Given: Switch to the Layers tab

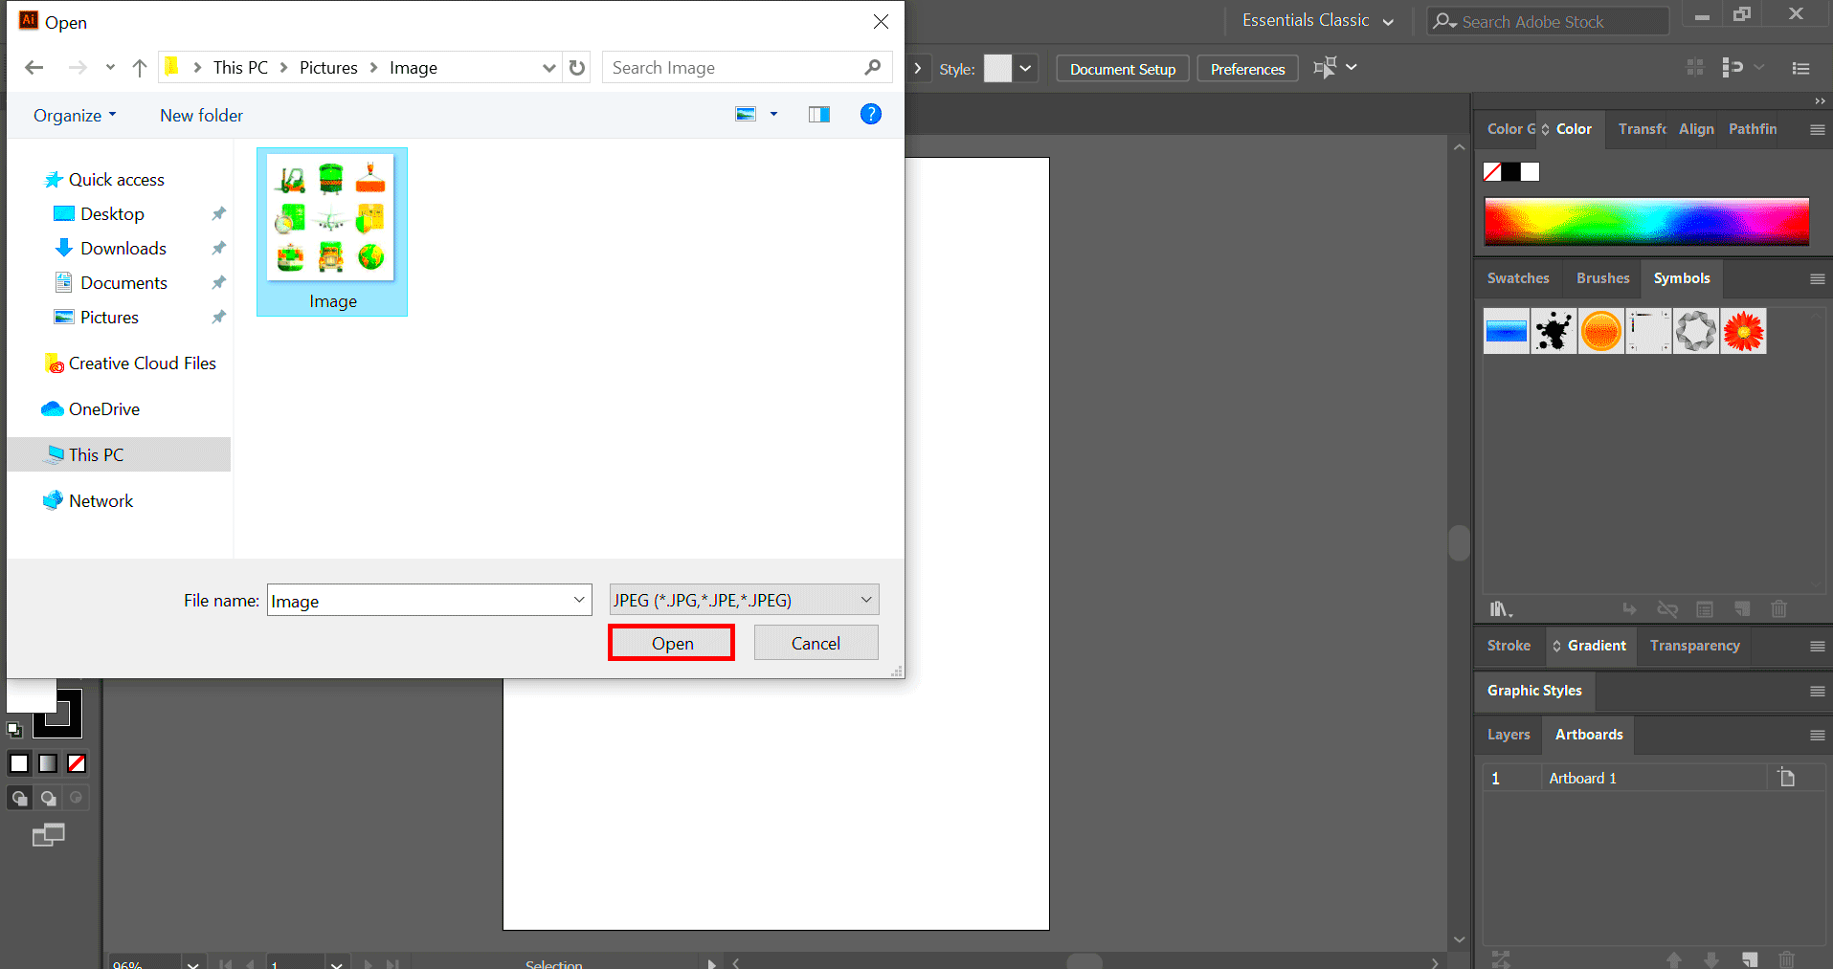Looking at the screenshot, I should [x=1509, y=734].
